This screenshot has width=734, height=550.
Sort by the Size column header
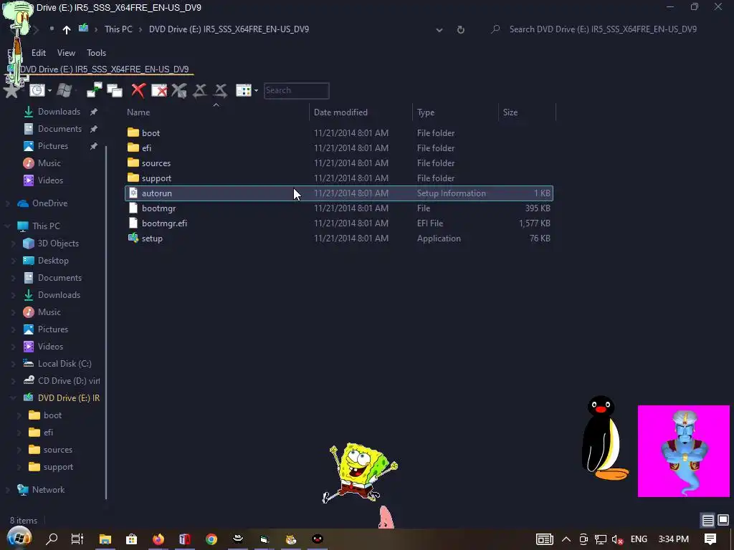pyautogui.click(x=510, y=112)
